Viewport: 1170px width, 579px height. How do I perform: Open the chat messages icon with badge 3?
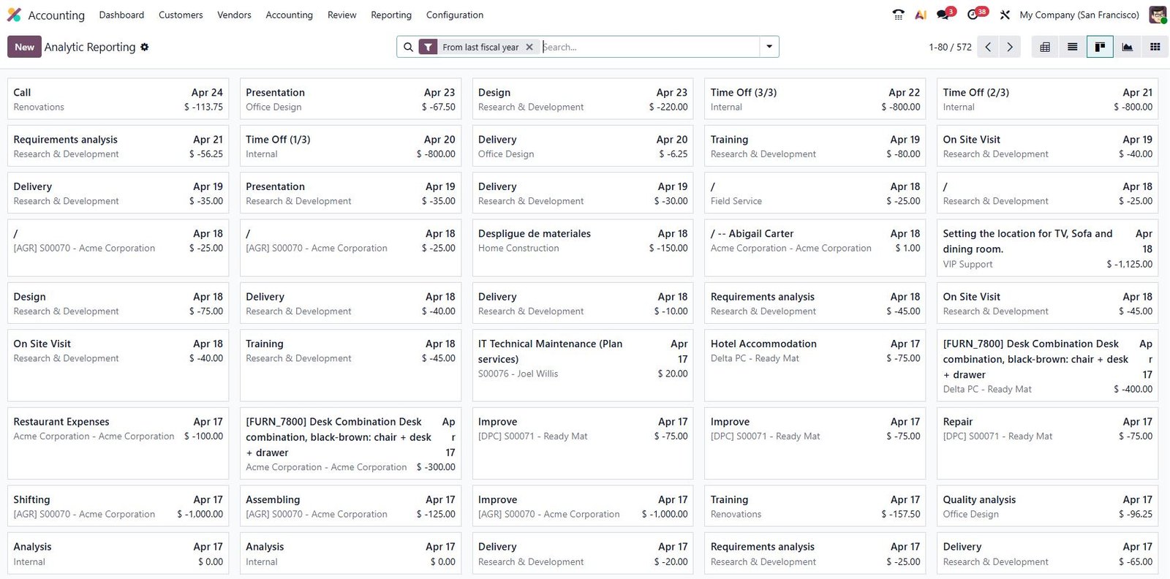pyautogui.click(x=944, y=15)
